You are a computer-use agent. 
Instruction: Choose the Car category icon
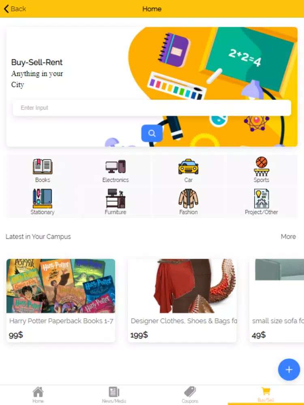tap(188, 166)
